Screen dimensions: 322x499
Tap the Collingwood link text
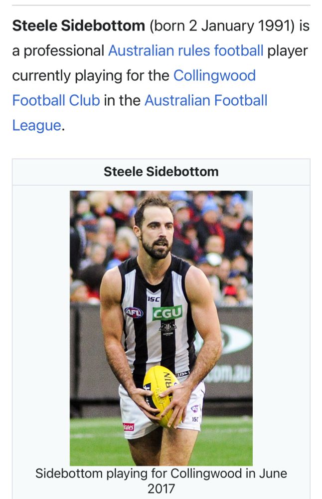[214, 75]
